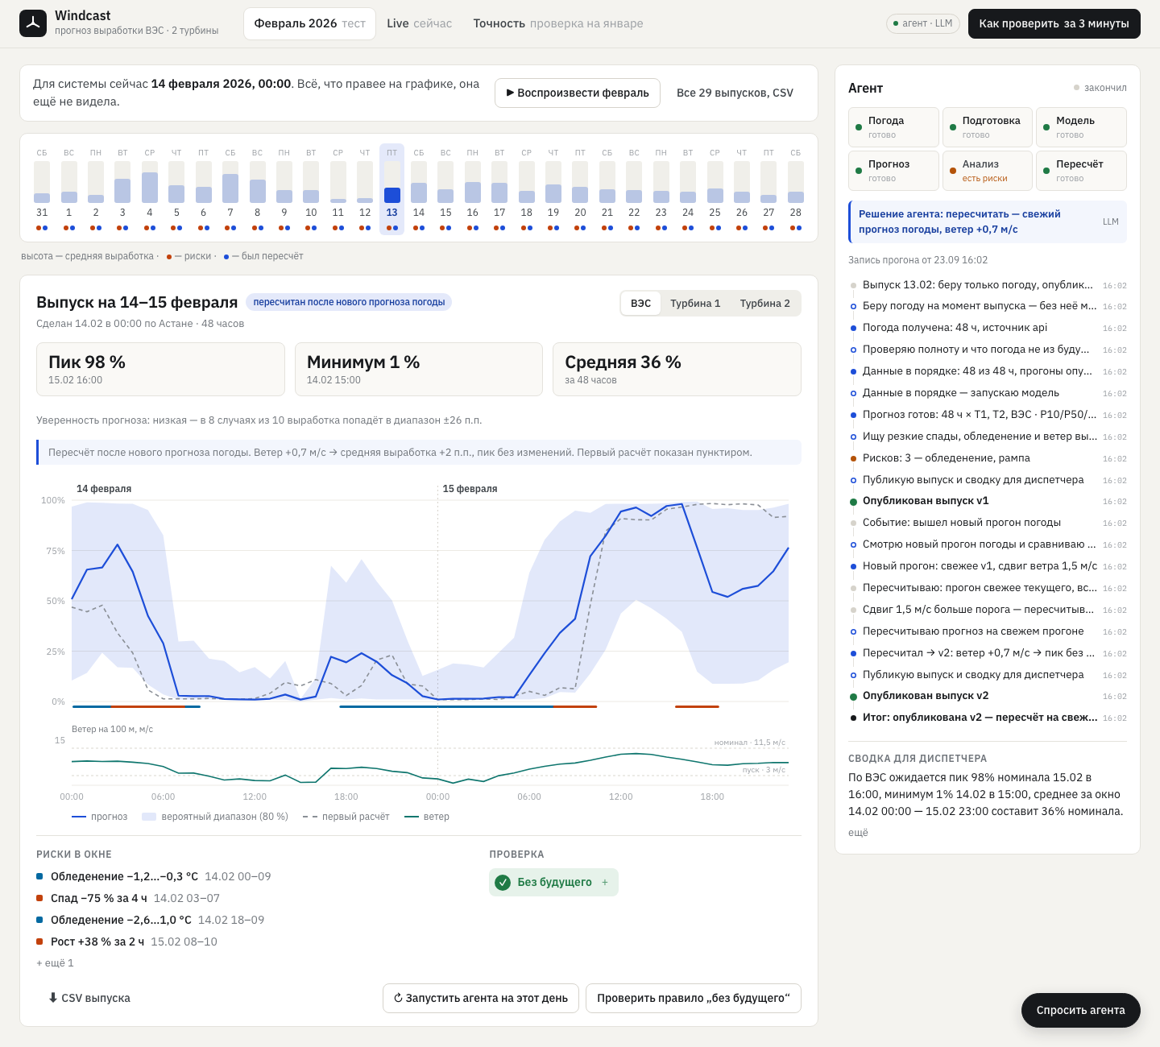Click the play triangle in Воспроизвести февраль

pos(510,93)
